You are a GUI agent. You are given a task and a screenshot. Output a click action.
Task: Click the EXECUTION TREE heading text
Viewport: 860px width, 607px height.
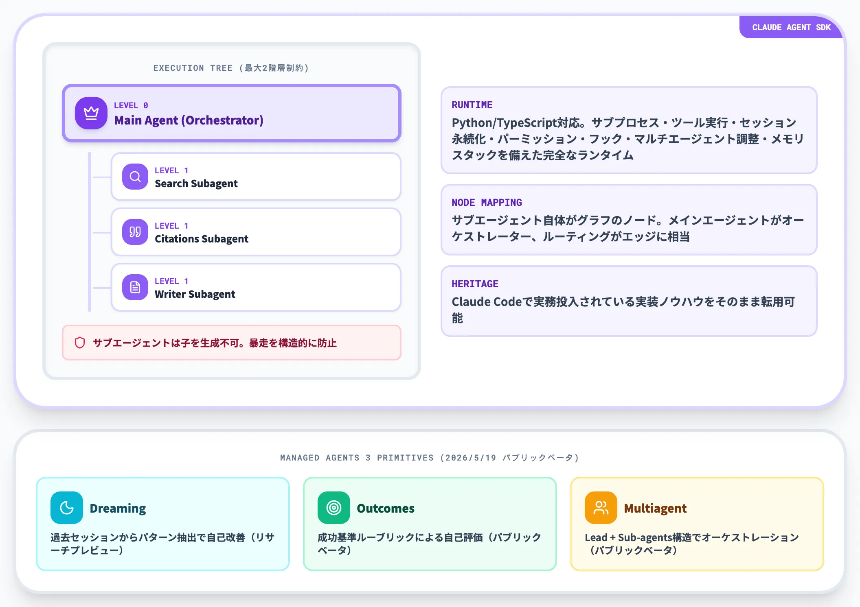231,68
